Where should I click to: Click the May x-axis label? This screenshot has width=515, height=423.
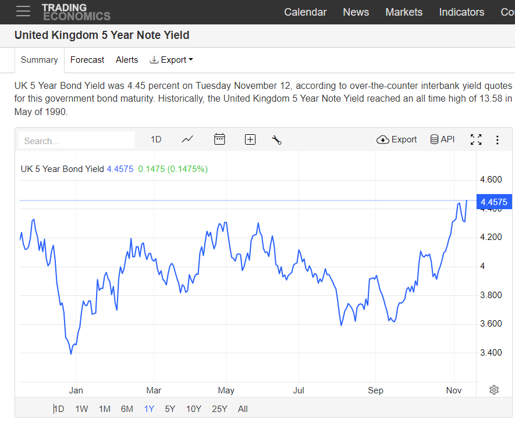point(226,390)
